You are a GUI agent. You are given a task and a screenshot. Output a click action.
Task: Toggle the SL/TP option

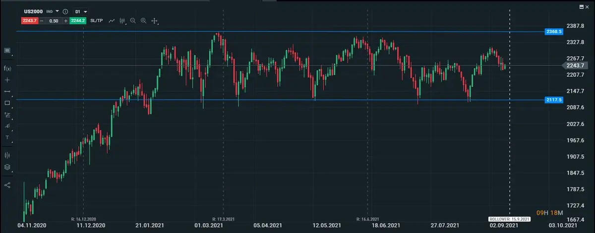pyautogui.click(x=97, y=21)
